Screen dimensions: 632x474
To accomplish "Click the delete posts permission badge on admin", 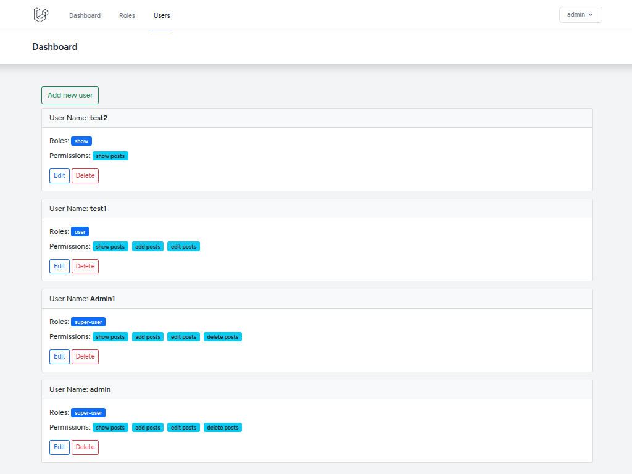I will tap(222, 427).
